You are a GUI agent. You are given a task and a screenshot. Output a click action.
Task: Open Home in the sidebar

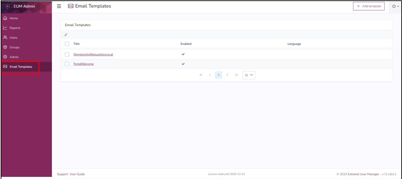pos(26,18)
